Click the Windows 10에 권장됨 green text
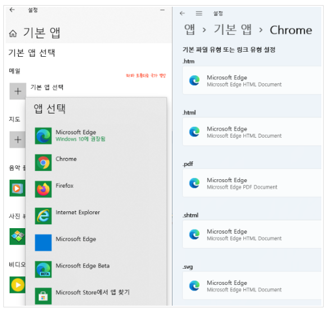Screen dimensions: 327x313 tap(80, 139)
